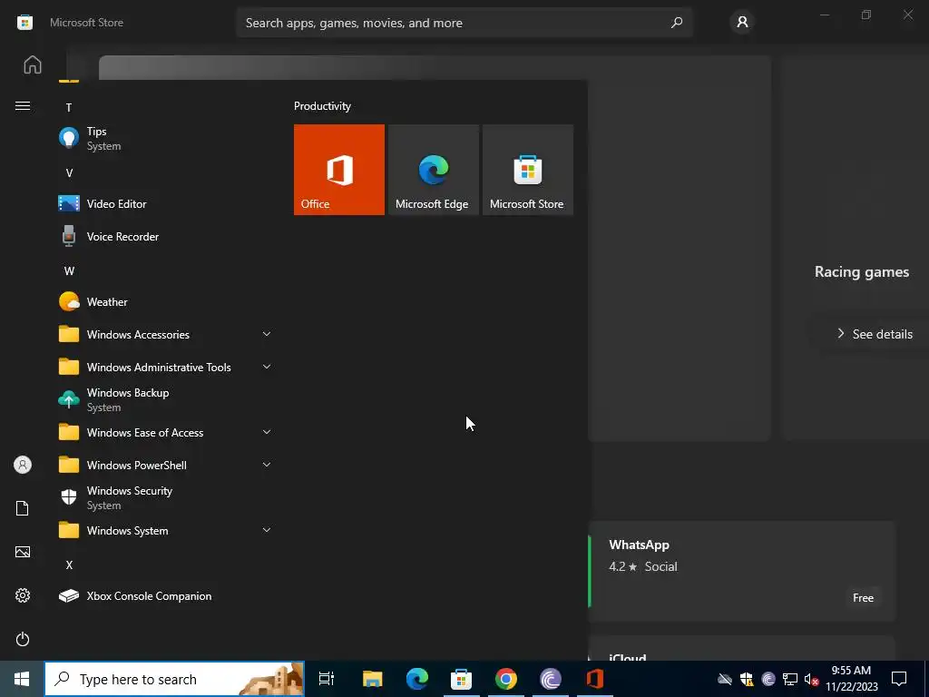Open Microsoft Store profile icon
929x697 pixels.
click(x=742, y=23)
